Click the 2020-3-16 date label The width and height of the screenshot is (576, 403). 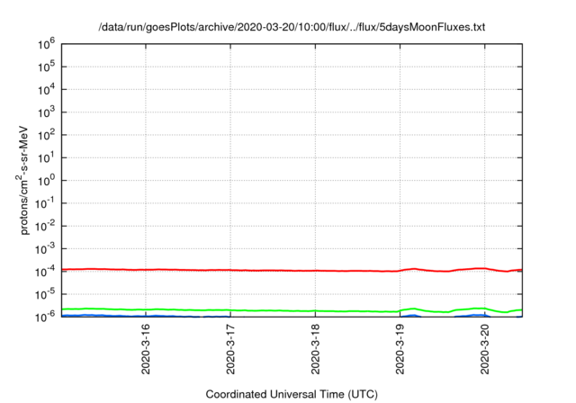146,349
